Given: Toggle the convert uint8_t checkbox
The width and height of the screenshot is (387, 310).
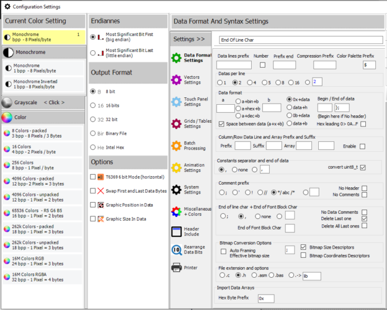Looking at the screenshot, I should point(363,167).
